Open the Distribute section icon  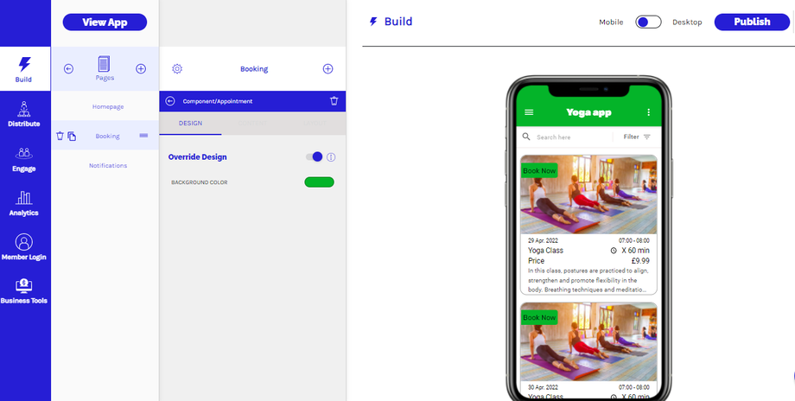click(x=24, y=109)
